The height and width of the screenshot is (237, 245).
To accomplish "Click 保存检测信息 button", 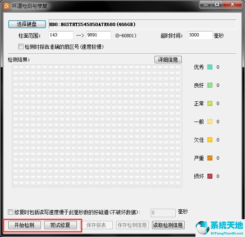I will tap(132, 225).
